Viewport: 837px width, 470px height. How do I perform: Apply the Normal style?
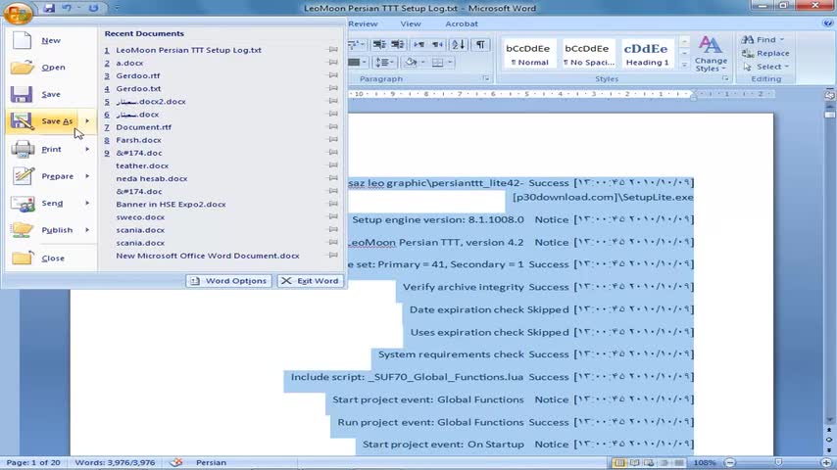[528, 54]
